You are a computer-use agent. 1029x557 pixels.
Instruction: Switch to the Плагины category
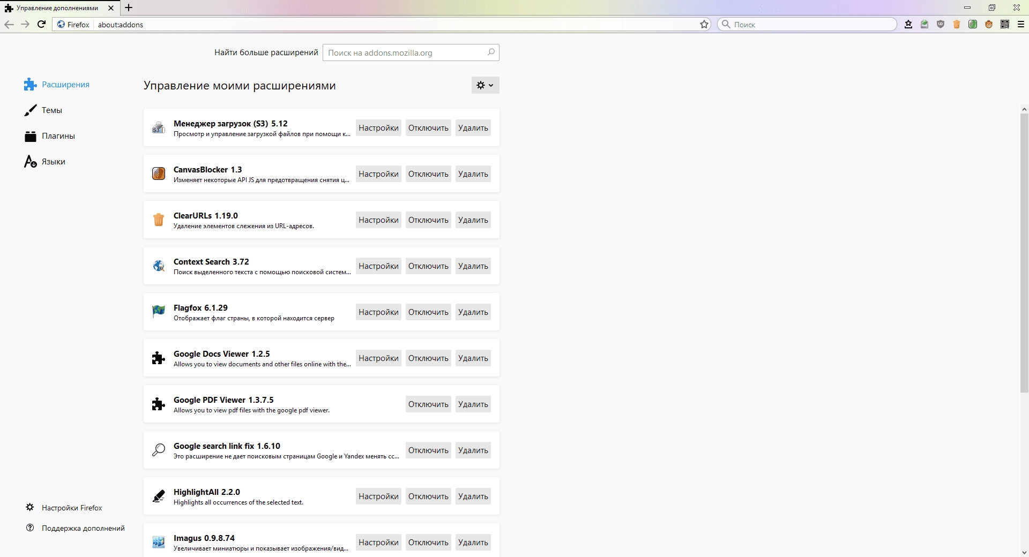coord(50,136)
